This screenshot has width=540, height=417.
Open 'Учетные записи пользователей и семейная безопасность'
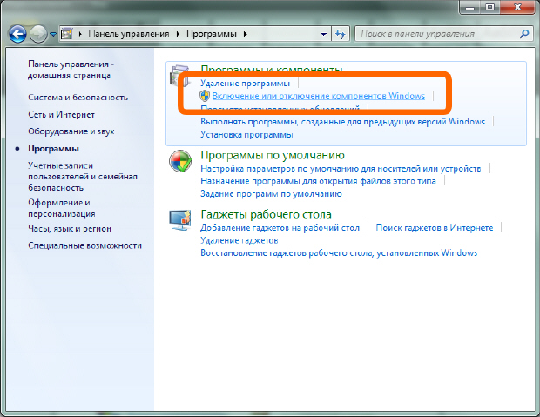83,177
